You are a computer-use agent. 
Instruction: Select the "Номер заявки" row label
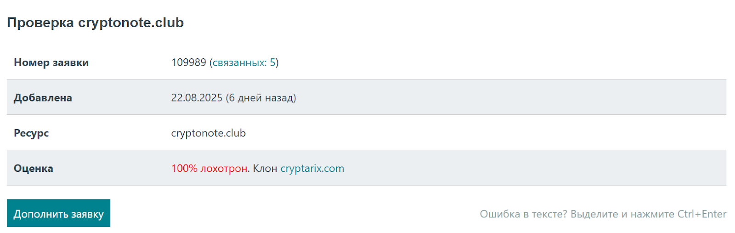point(51,63)
